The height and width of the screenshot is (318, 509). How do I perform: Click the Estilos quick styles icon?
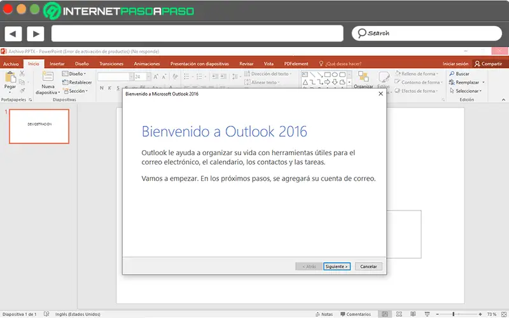point(384,77)
